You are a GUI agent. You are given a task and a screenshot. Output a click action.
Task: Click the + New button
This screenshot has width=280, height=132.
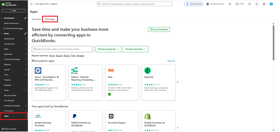pos(13,11)
